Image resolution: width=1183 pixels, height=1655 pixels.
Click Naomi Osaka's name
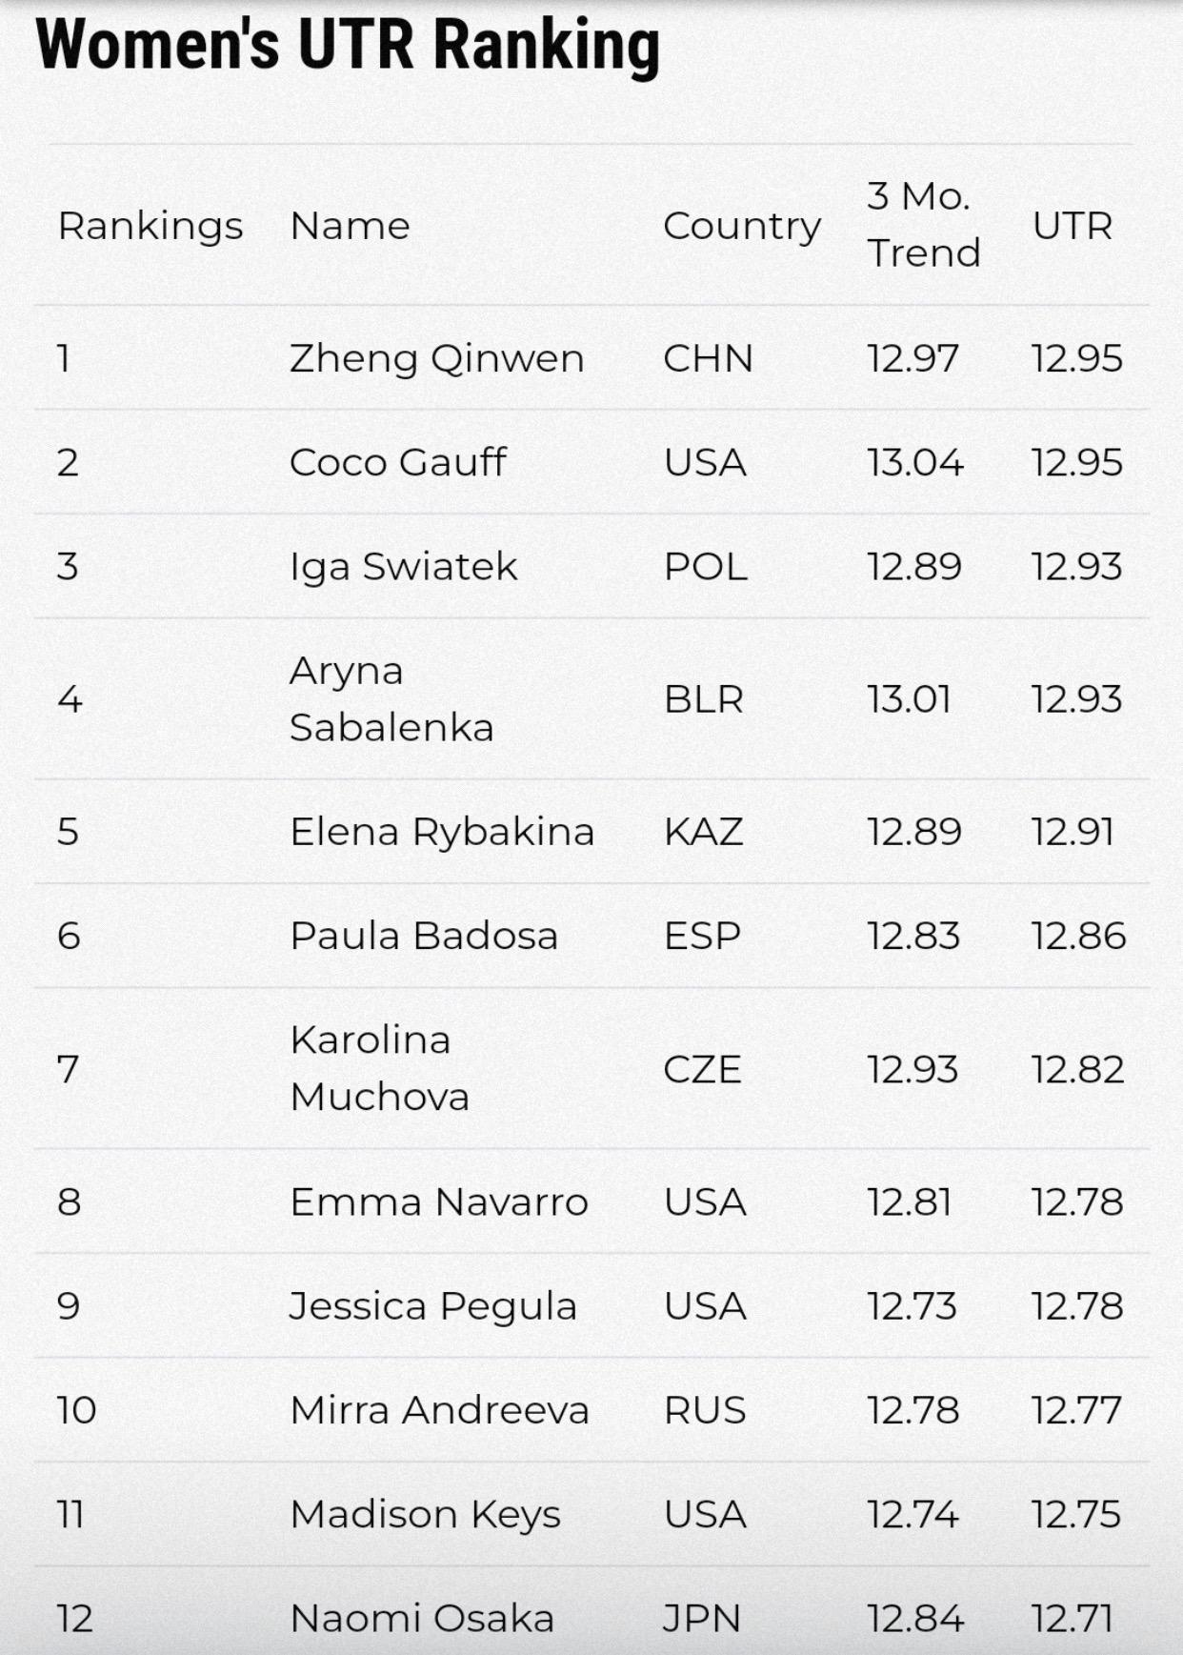[x=422, y=1619]
